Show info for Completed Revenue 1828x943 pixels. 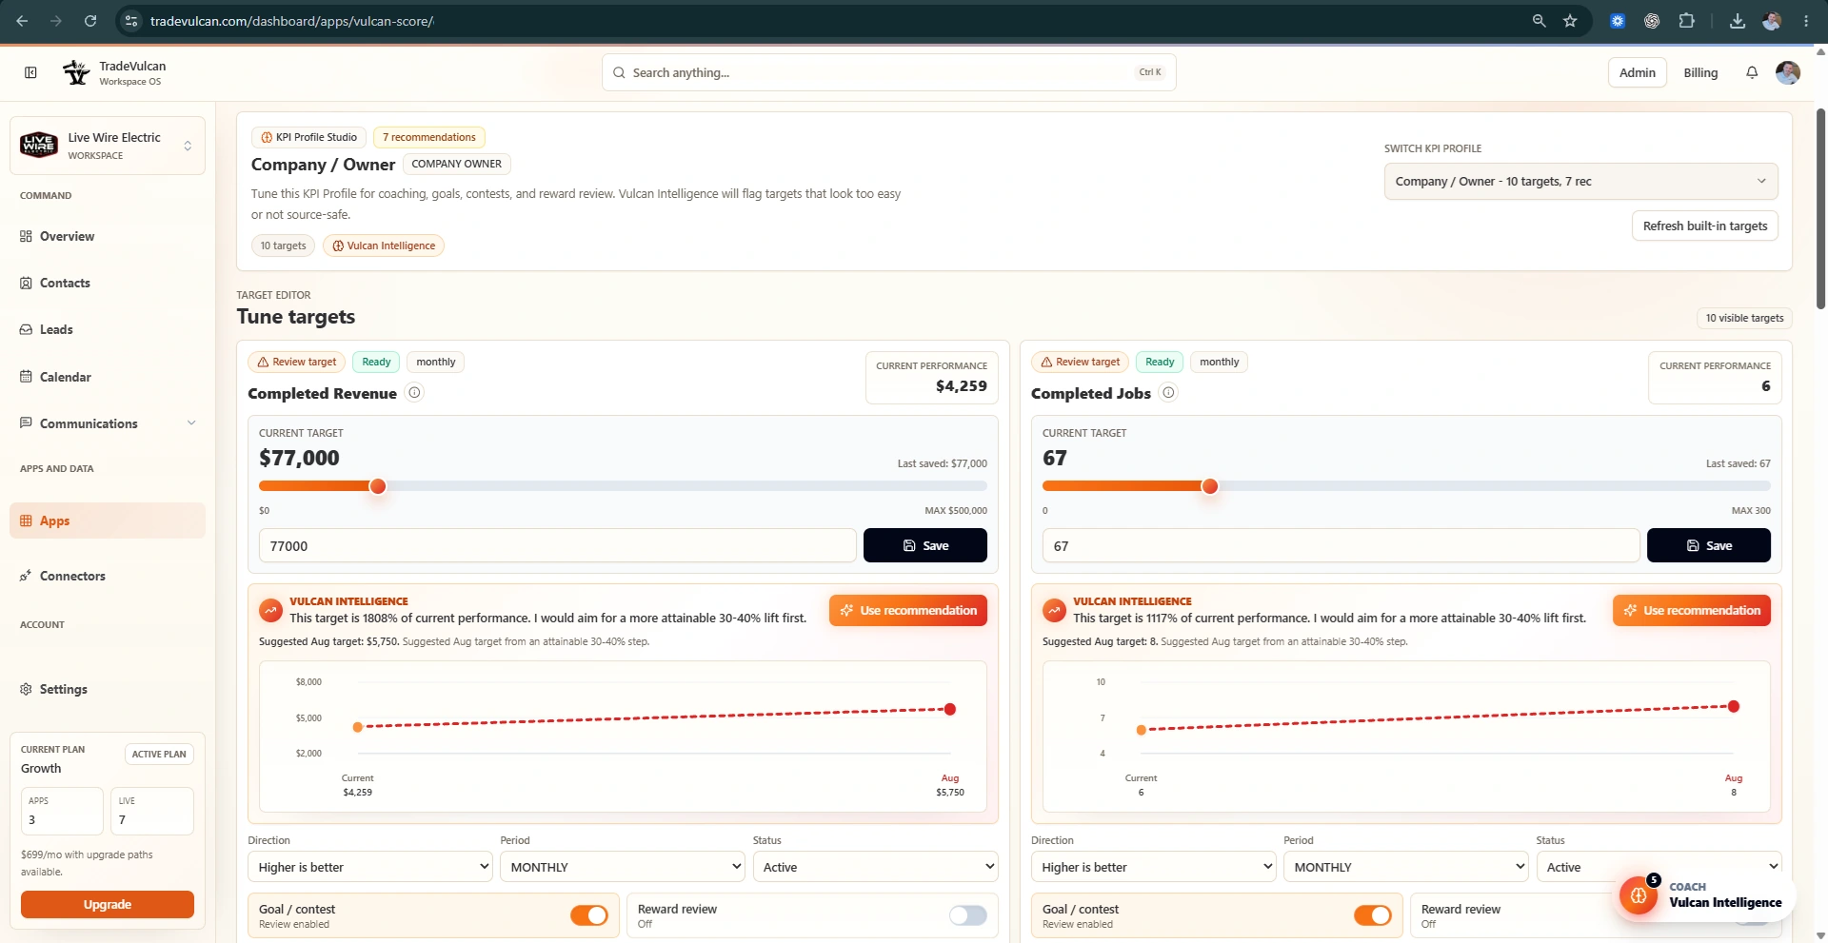[414, 393]
